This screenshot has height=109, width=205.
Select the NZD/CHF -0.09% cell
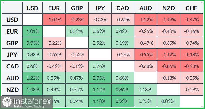192,90
